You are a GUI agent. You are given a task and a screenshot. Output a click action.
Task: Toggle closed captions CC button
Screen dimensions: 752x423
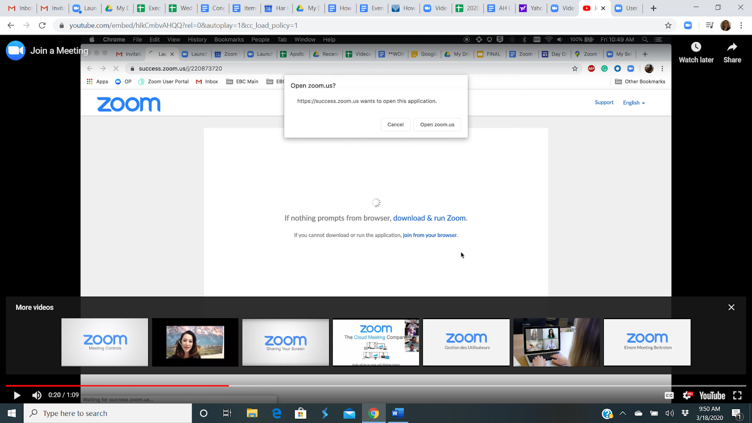click(x=669, y=396)
